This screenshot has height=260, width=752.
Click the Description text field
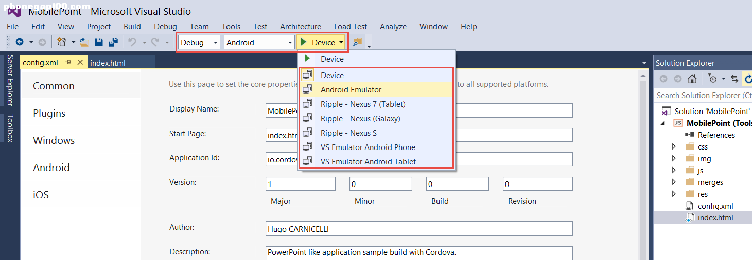[x=419, y=253]
